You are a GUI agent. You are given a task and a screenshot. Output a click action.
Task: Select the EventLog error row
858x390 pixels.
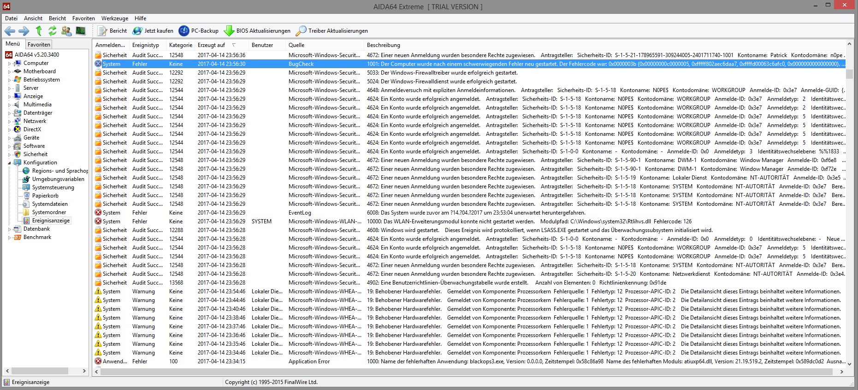(x=469, y=213)
